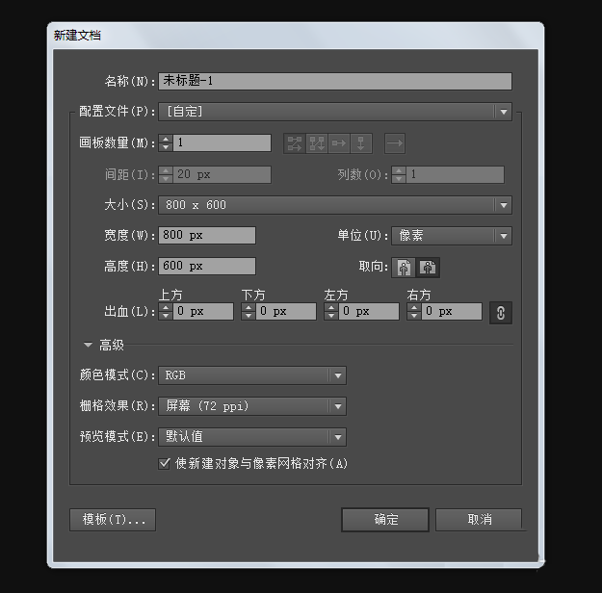Click the 画板数量 artboard count field
The width and height of the screenshot is (602, 593).
[x=222, y=142]
